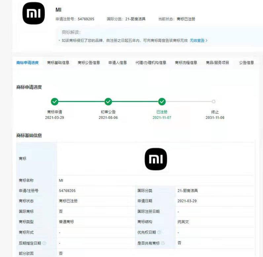Click the green date 2021-11-07
Screen dimensions: 263x257
point(162,117)
